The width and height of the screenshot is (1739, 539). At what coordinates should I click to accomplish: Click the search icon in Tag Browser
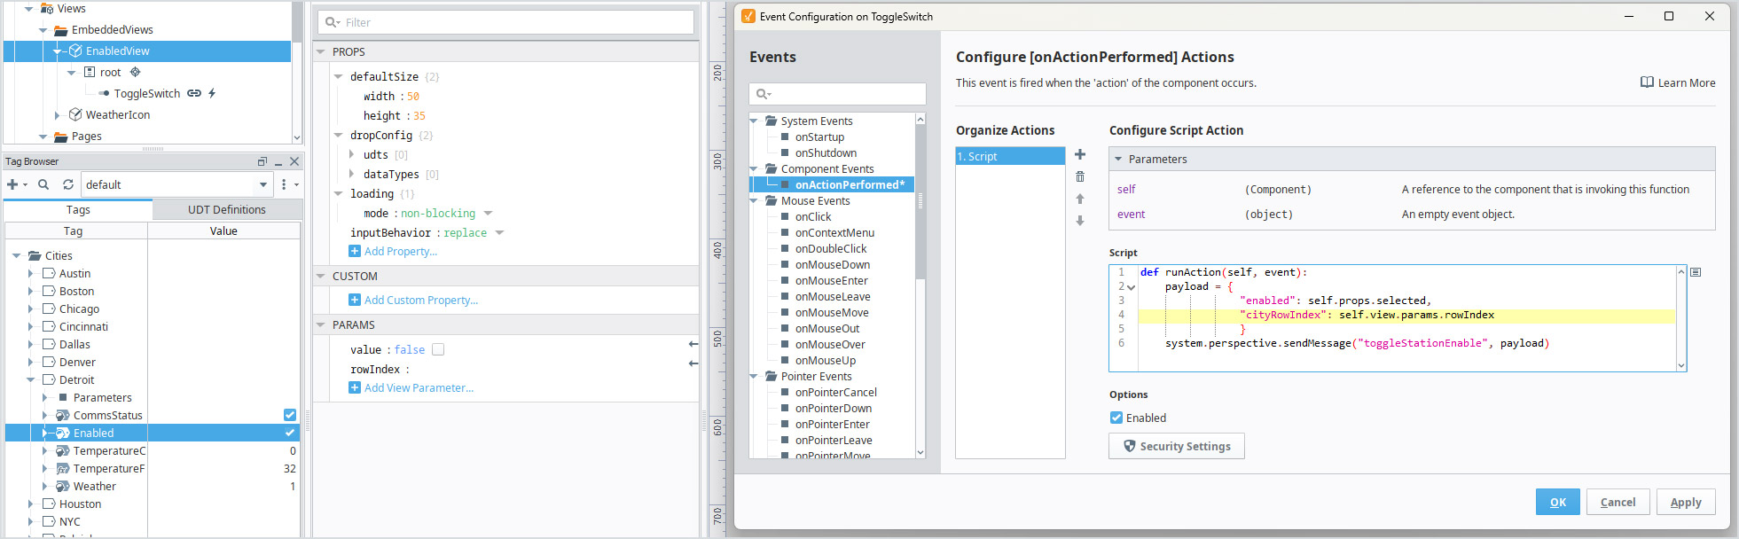coord(43,184)
